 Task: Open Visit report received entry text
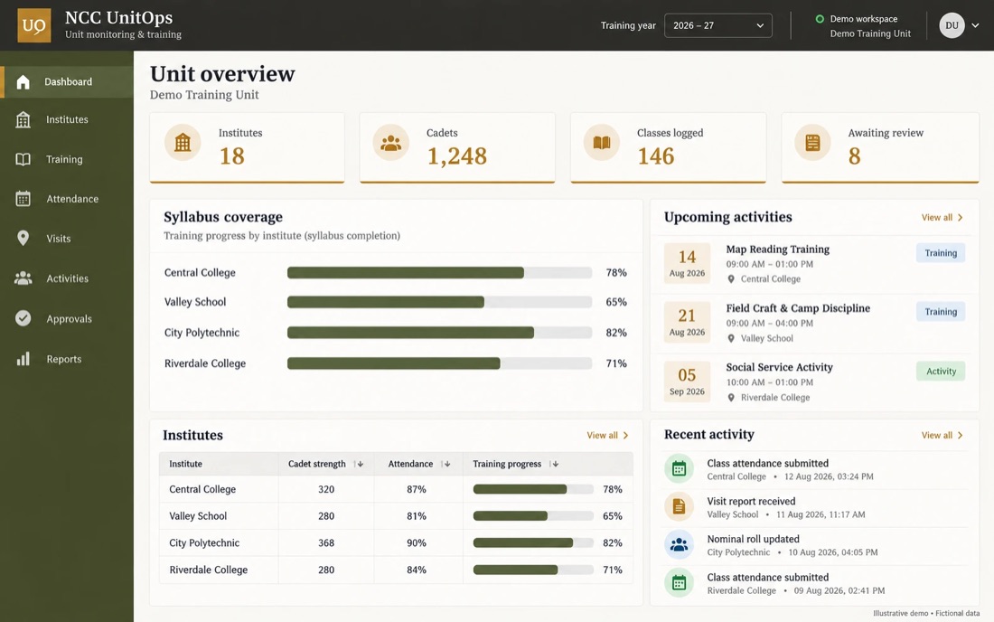pyautogui.click(x=751, y=502)
